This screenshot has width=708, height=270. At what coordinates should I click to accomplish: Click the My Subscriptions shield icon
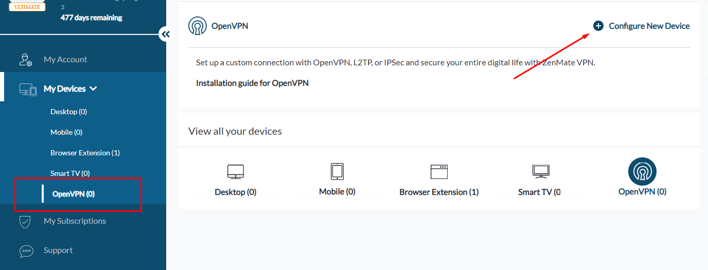26,221
